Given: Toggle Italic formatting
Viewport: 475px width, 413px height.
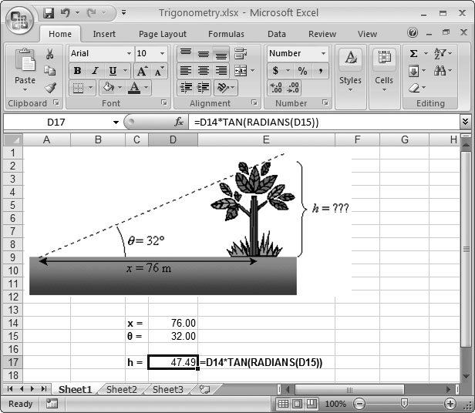Looking at the screenshot, I should pyautogui.click(x=95, y=71).
